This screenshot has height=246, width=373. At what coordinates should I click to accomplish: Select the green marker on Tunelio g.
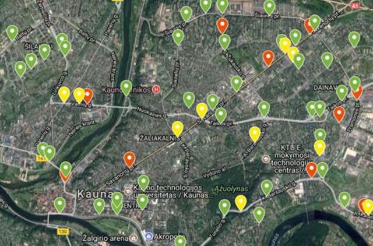pos(224,207)
